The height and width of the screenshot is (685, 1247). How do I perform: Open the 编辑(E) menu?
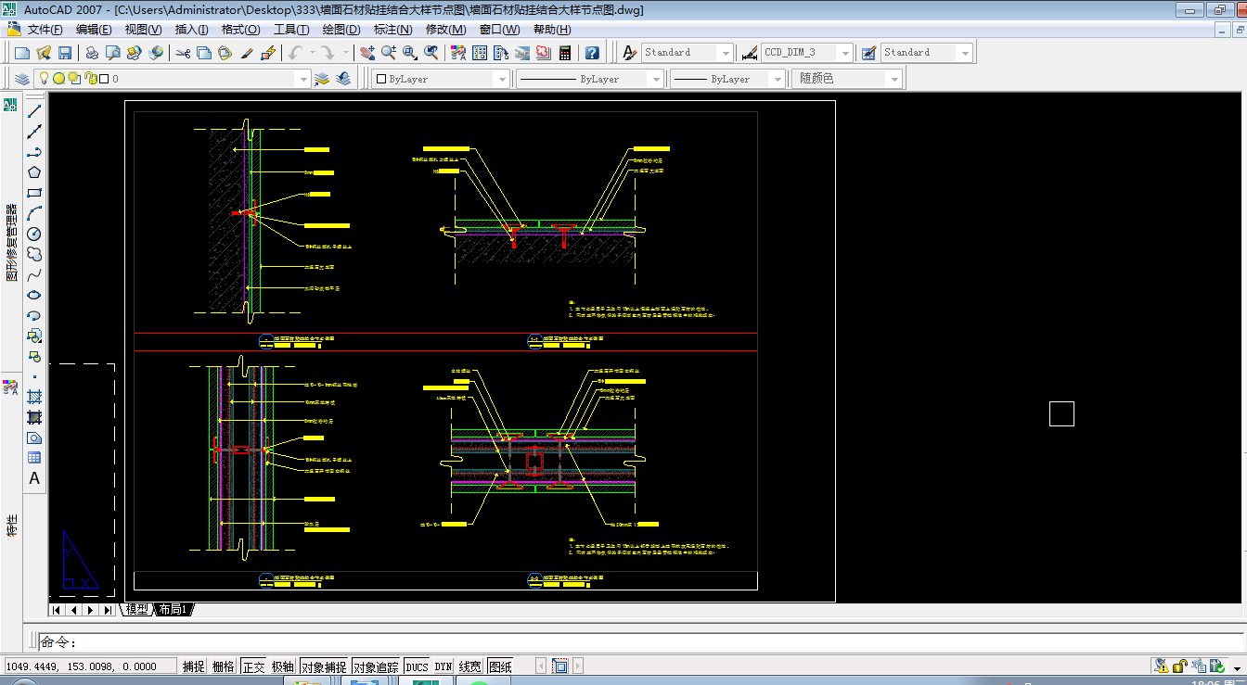pos(94,30)
